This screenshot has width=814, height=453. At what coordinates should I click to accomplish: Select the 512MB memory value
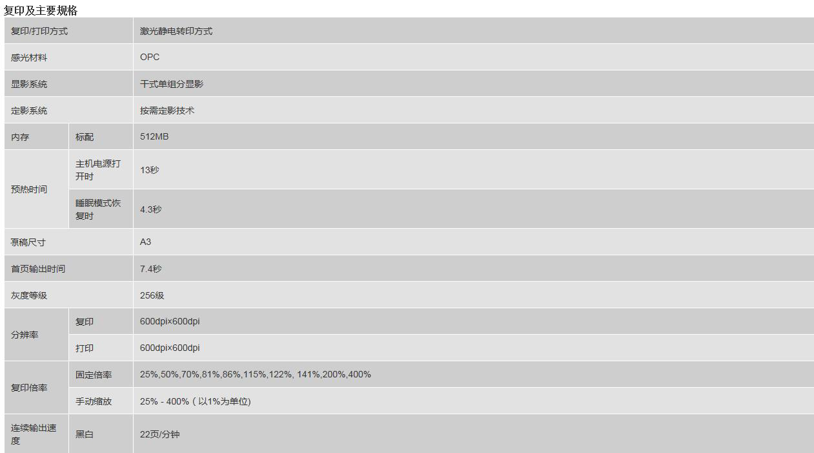(x=154, y=136)
